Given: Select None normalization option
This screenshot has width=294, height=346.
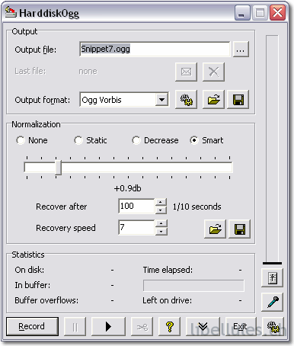Looking at the screenshot, I should 32,140.
